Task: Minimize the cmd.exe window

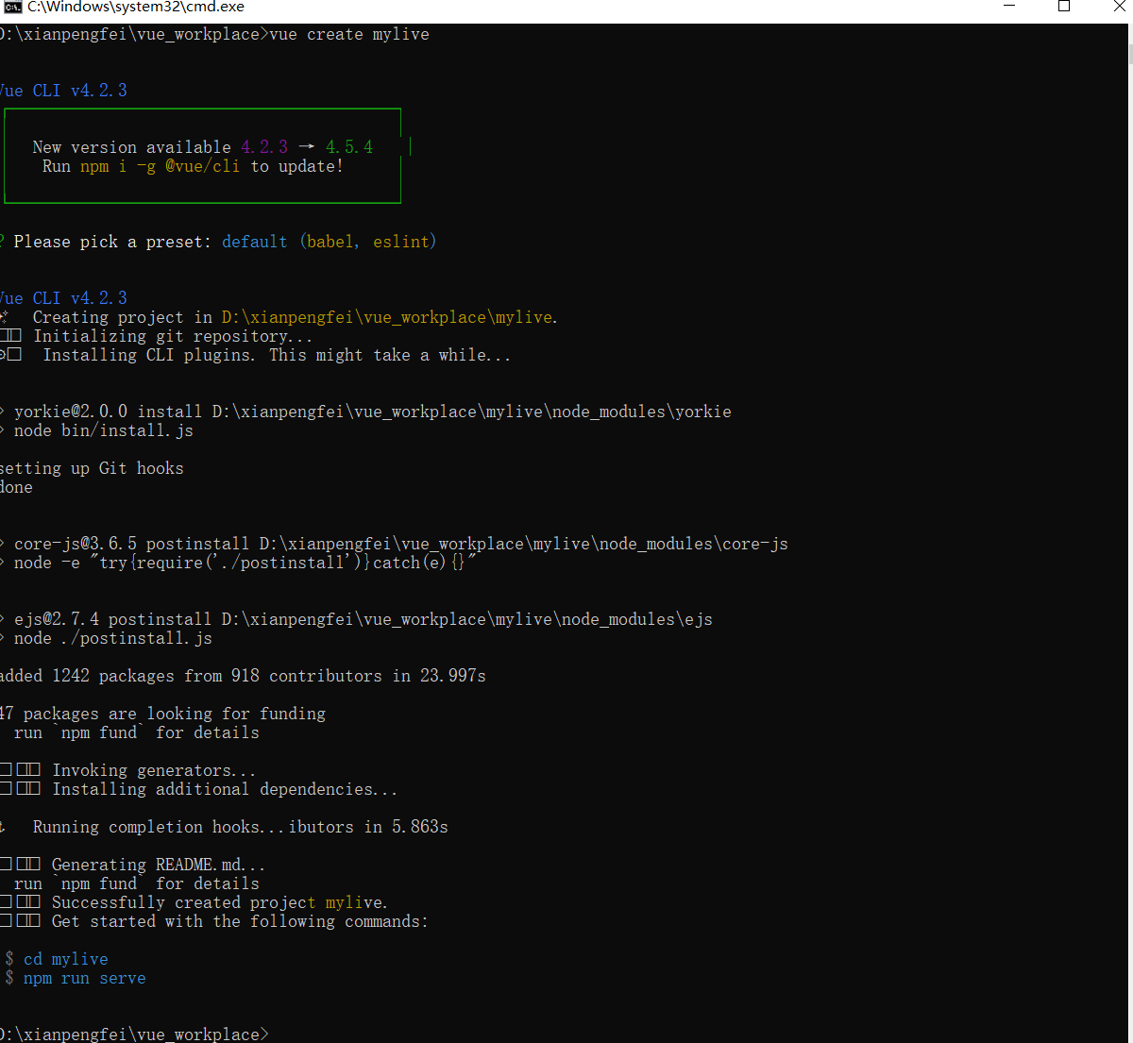Action: (1009, 7)
